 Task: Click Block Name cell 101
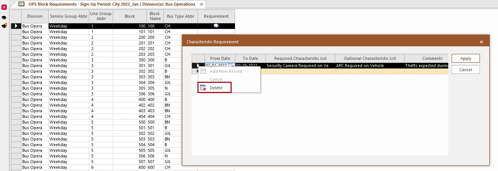click(155, 32)
